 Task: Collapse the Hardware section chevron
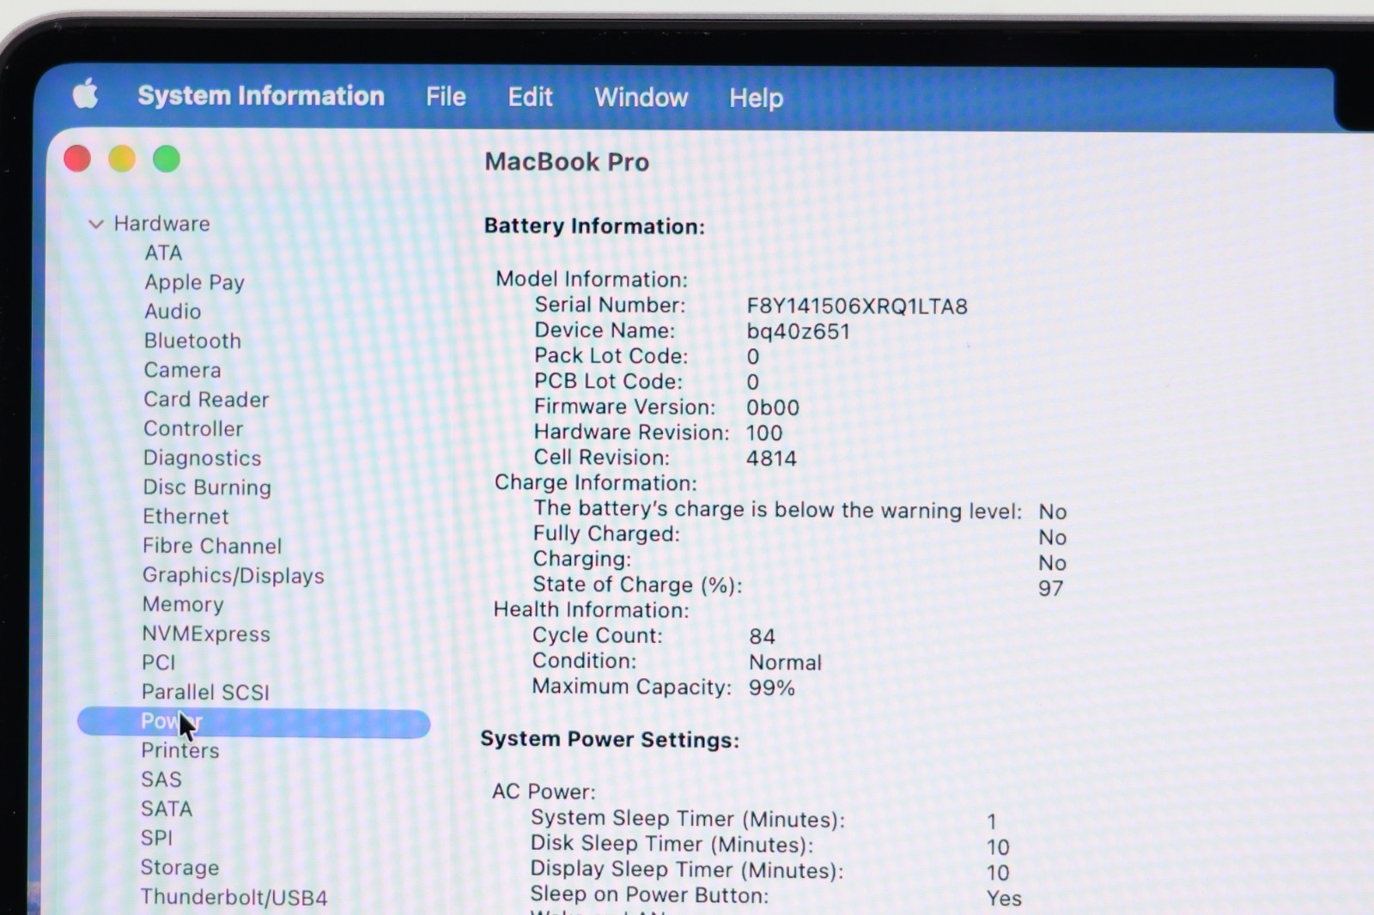point(95,224)
